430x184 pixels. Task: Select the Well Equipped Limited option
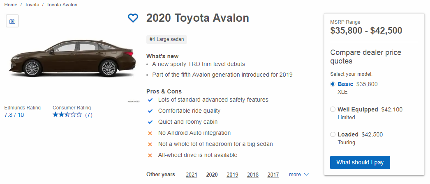333,109
